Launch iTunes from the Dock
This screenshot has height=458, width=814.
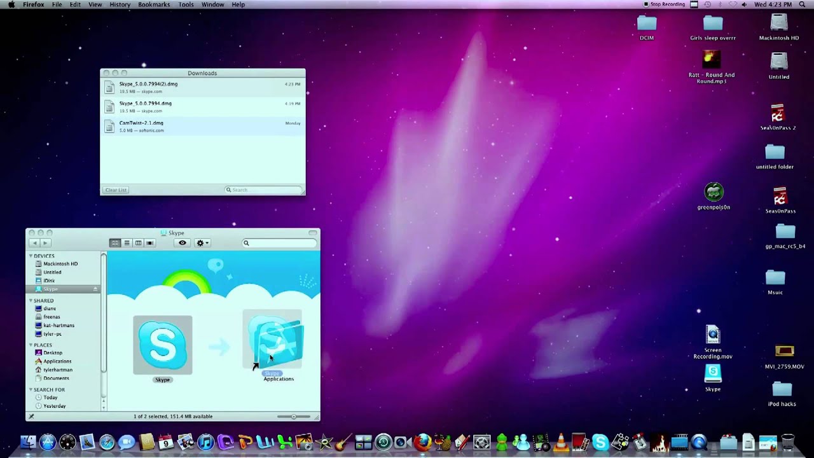pos(205,442)
